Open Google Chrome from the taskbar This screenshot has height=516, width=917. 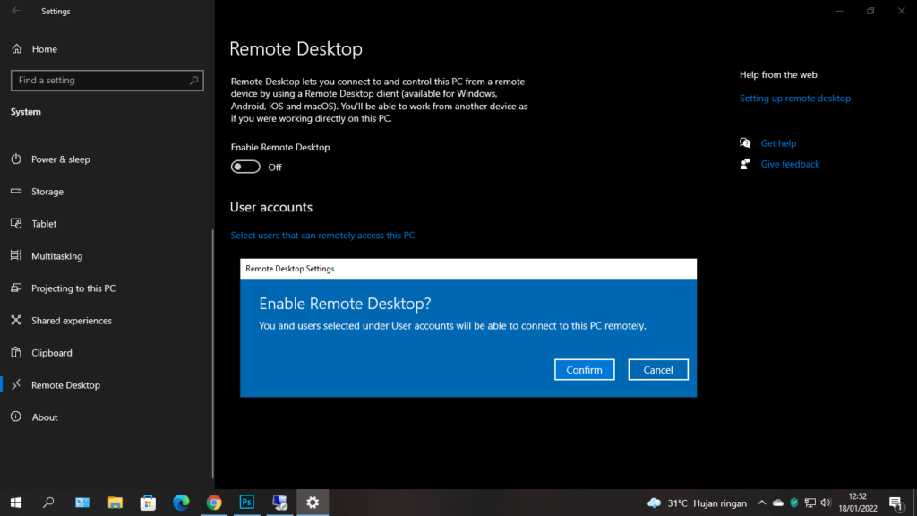point(214,503)
